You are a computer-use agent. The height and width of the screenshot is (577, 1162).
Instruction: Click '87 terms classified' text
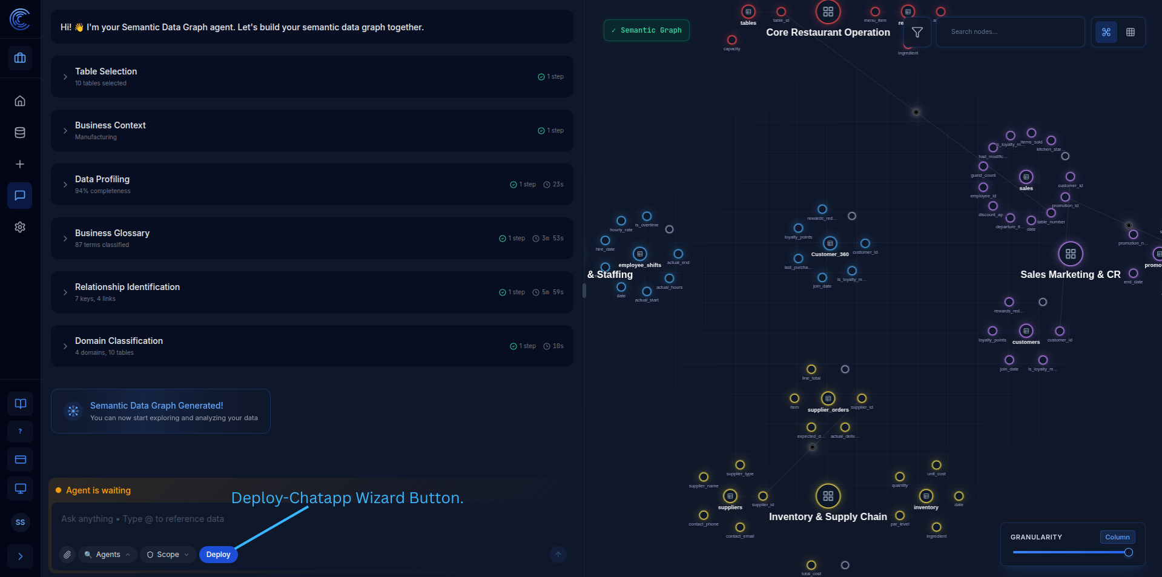(x=102, y=245)
